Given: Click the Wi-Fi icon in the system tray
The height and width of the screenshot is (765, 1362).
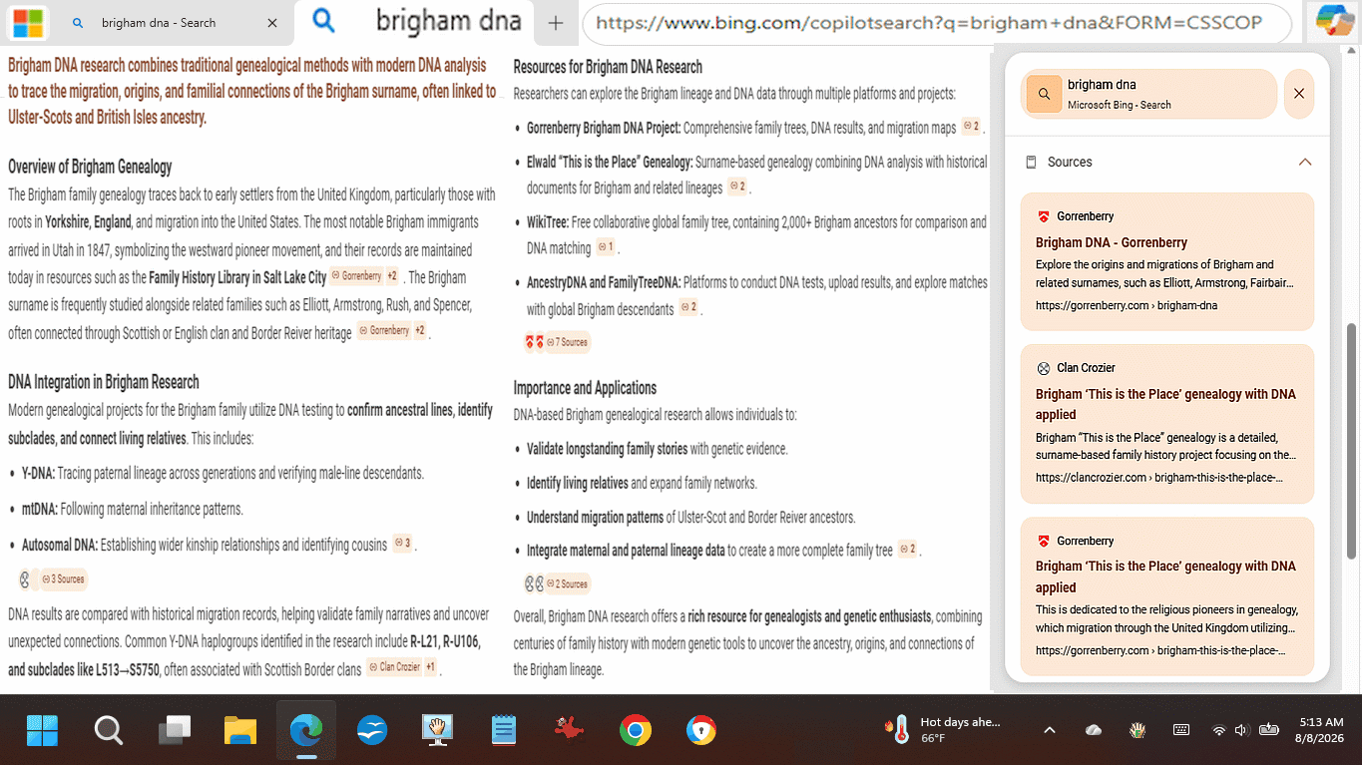Looking at the screenshot, I should pyautogui.click(x=1218, y=730).
